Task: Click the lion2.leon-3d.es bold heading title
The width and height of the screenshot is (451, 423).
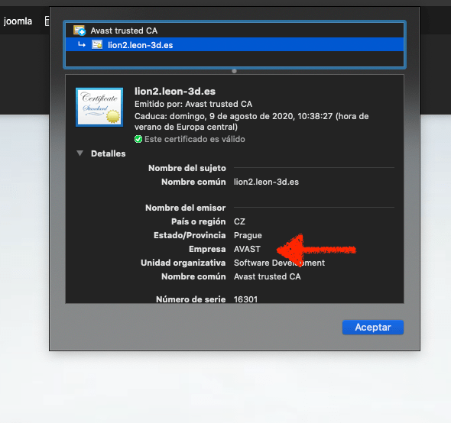Action: point(175,91)
